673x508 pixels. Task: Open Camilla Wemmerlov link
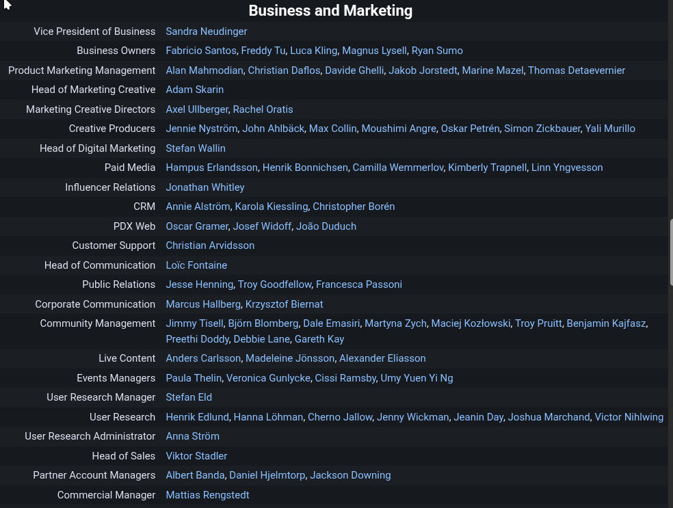pyautogui.click(x=398, y=168)
